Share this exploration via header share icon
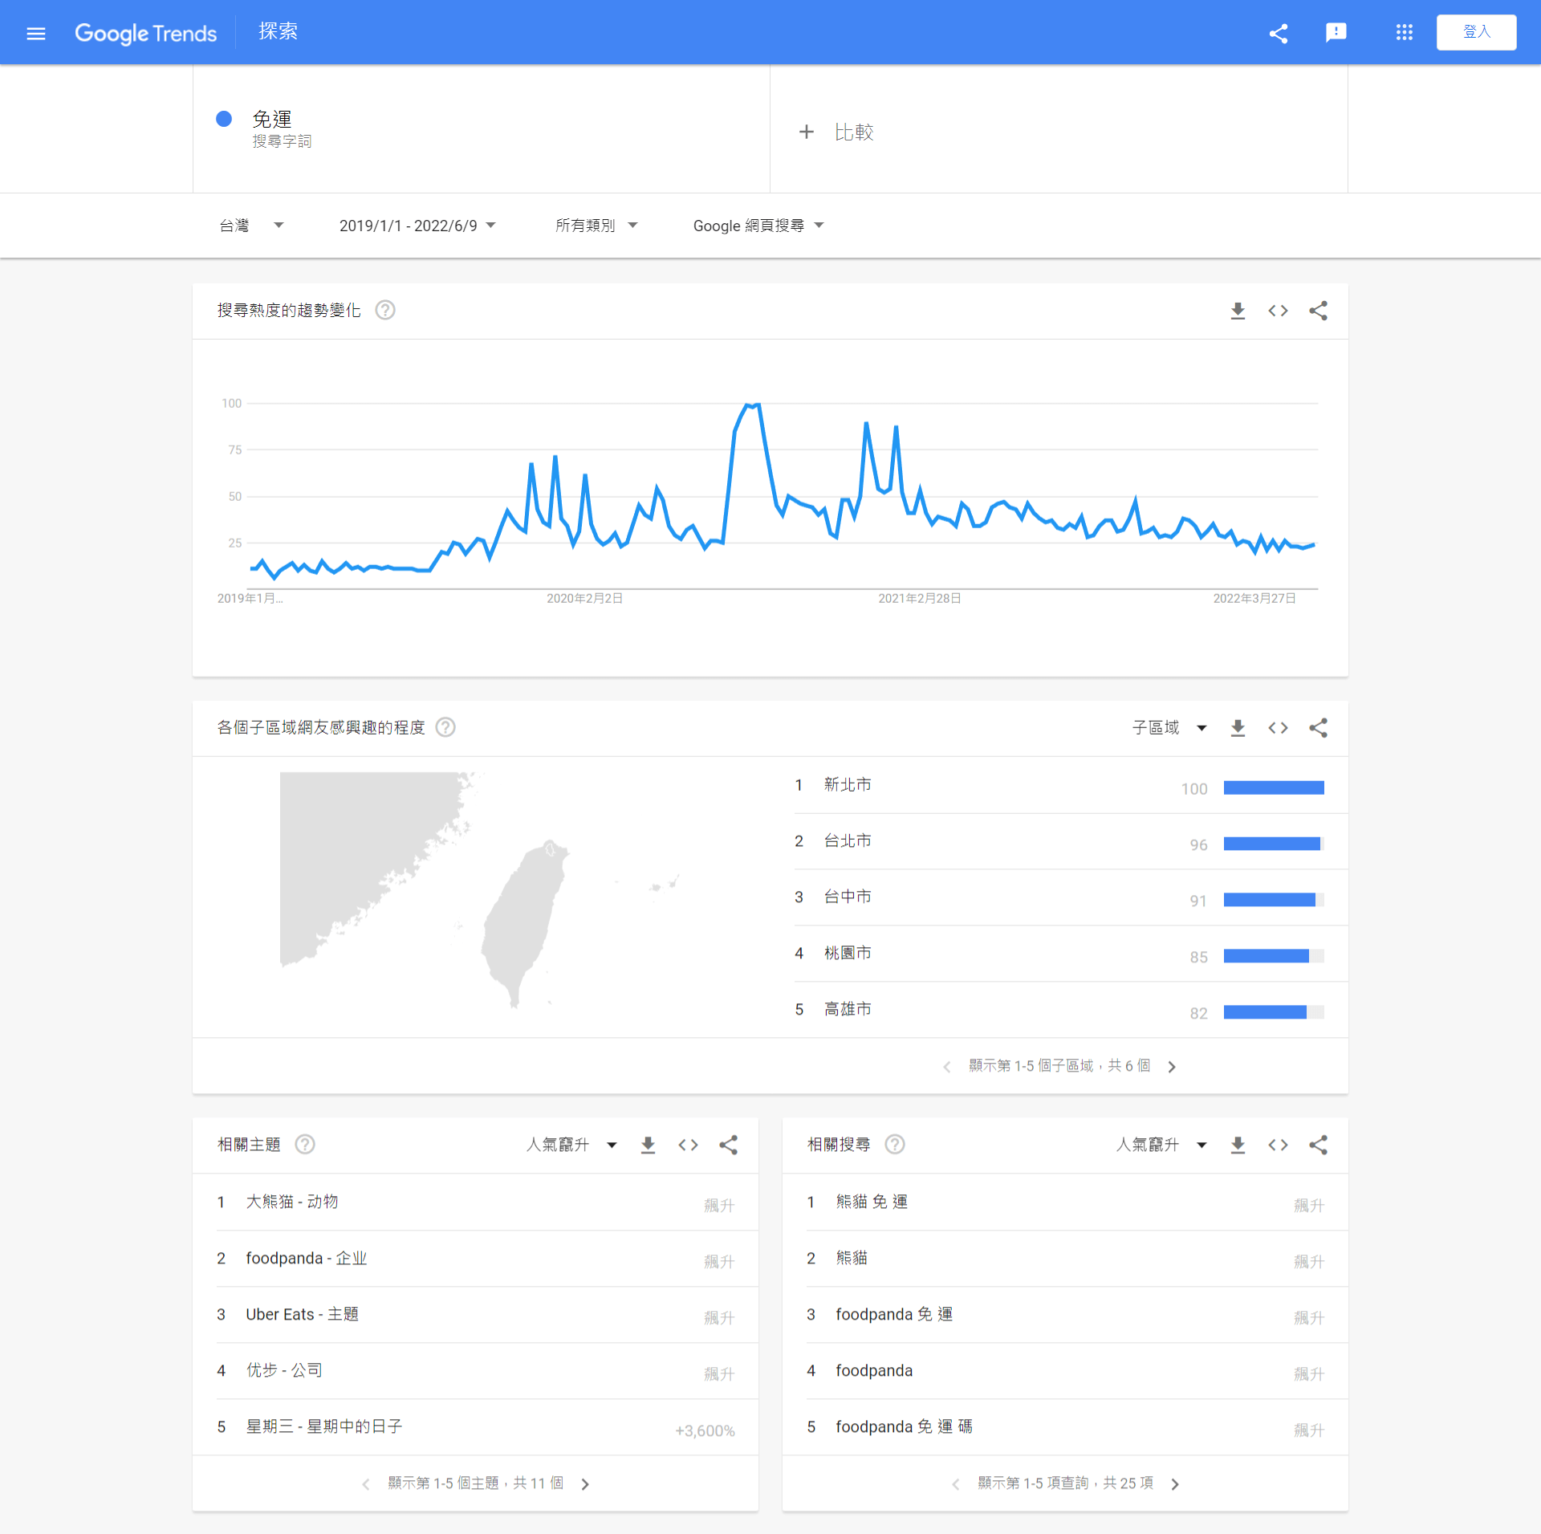1541x1534 pixels. (x=1279, y=33)
